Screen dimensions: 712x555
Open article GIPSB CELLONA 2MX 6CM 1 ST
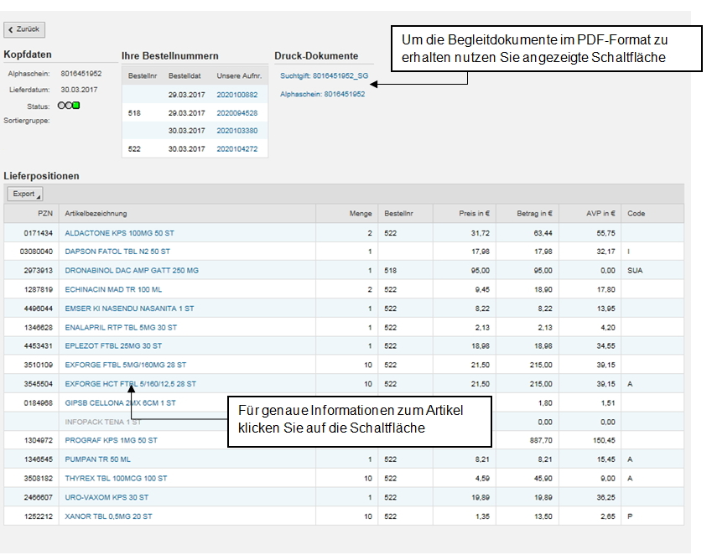(120, 403)
